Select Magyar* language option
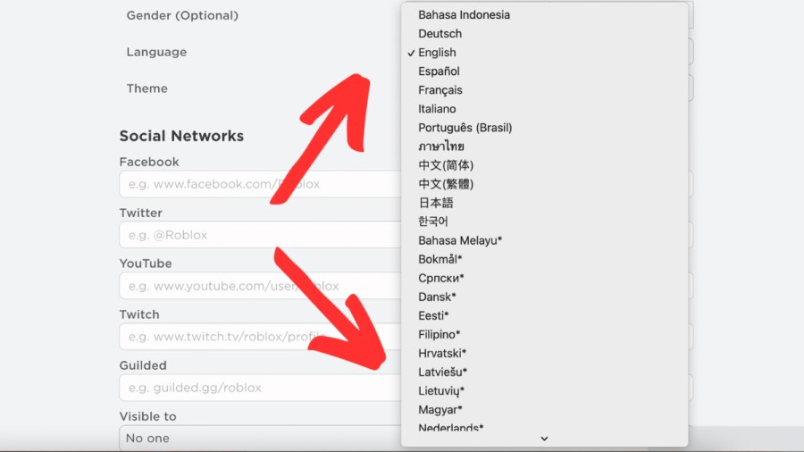This screenshot has height=452, width=804. (x=440, y=410)
